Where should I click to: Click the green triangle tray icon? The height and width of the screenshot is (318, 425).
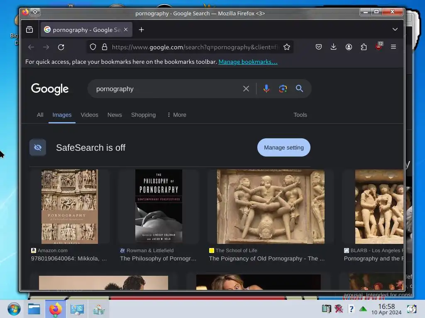tap(363, 309)
